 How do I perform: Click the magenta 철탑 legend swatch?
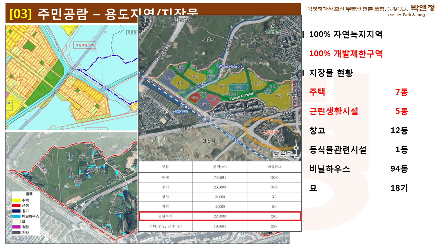(16, 227)
